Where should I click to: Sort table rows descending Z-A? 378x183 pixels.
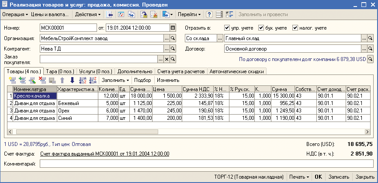coord(92,80)
